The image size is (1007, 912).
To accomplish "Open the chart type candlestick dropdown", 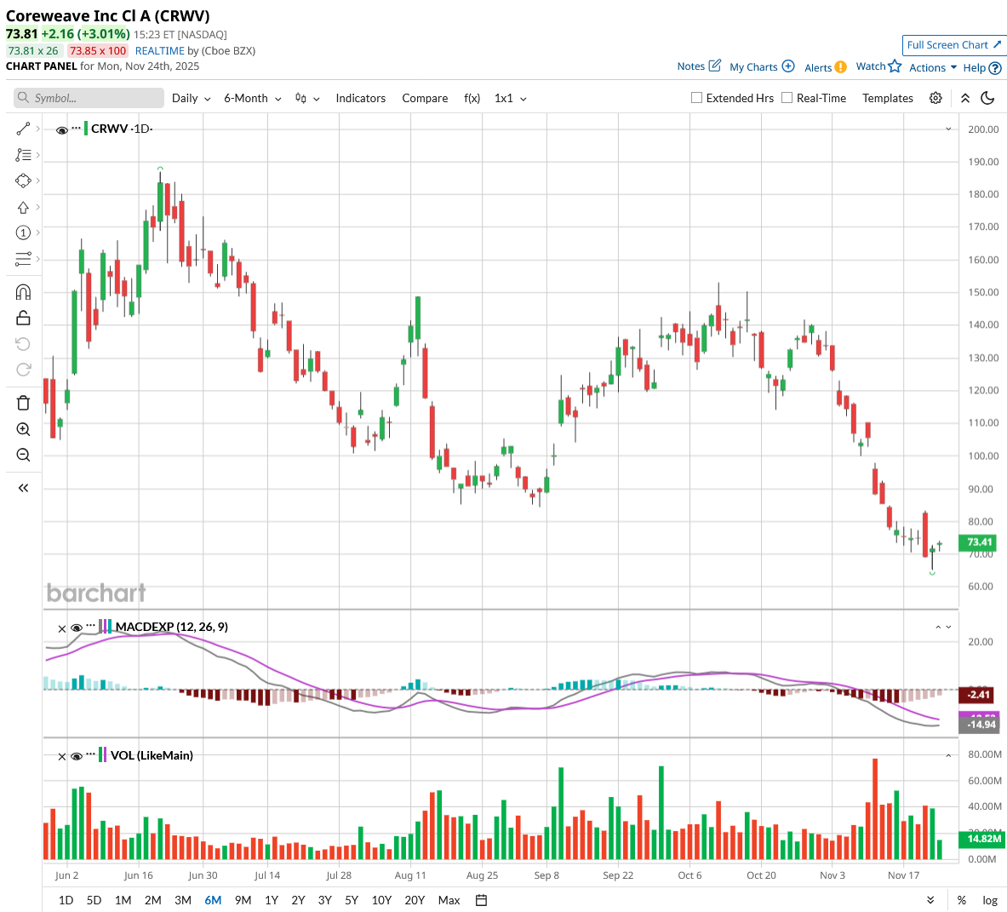I will pos(307,98).
